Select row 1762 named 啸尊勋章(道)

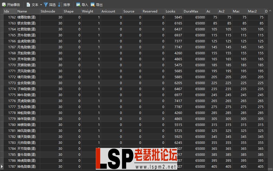pos(27,17)
